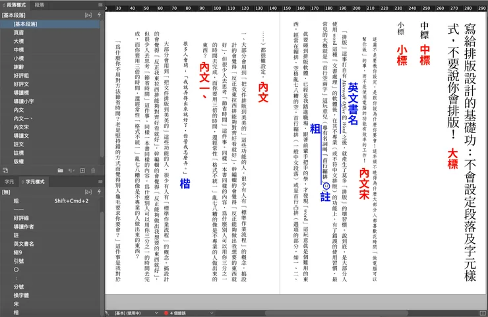Select the 頁眉 paragraph style
The height and width of the screenshot is (317, 488).
(x=50, y=33)
